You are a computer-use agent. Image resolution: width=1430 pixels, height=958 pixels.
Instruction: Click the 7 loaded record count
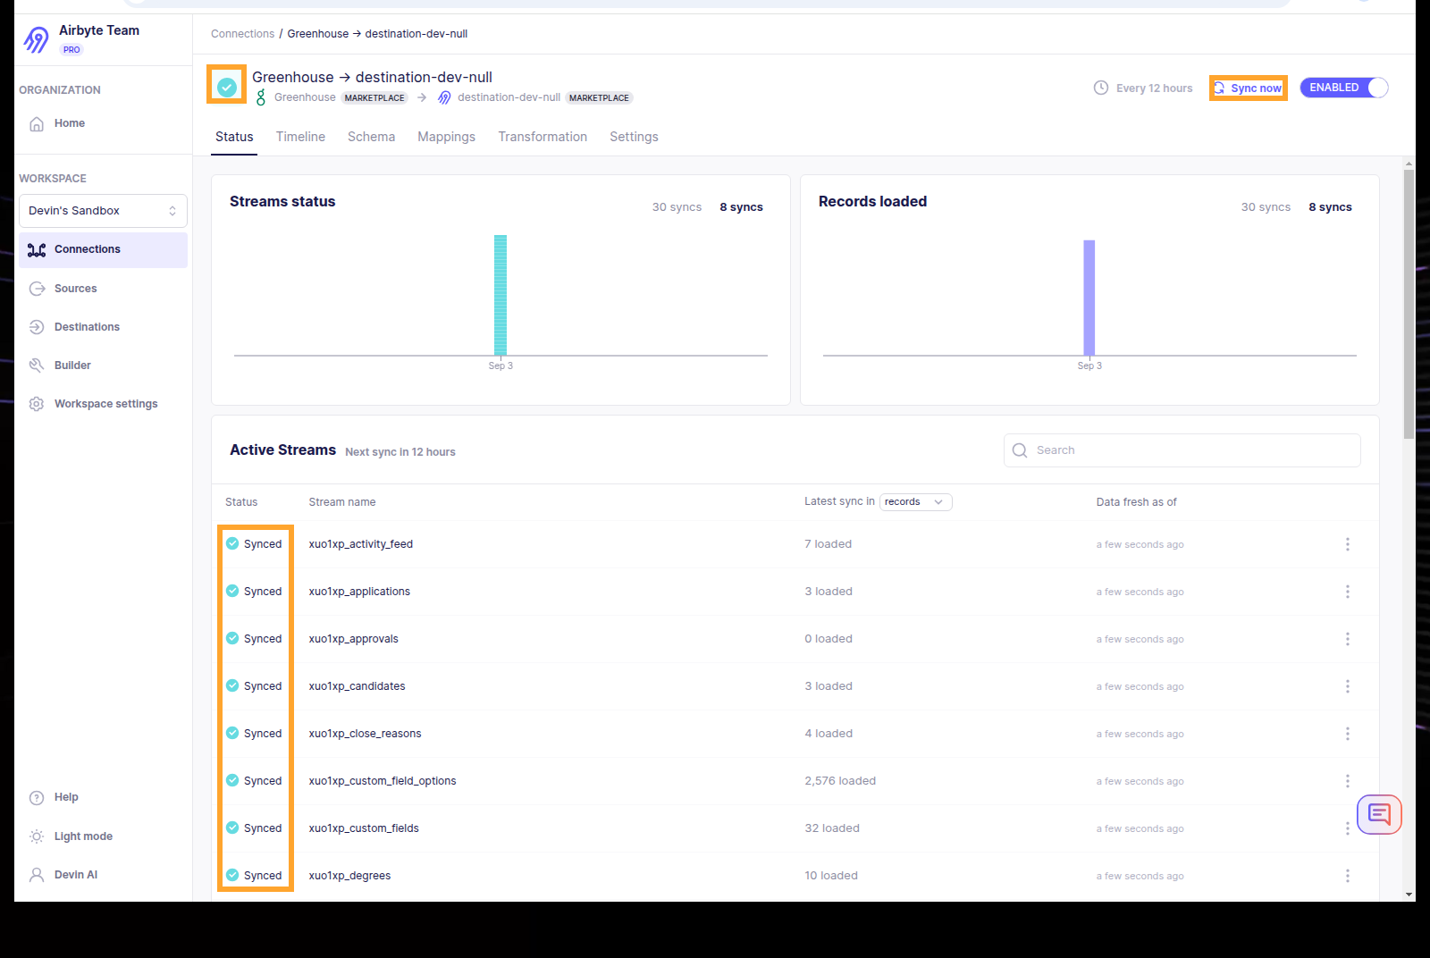(828, 544)
